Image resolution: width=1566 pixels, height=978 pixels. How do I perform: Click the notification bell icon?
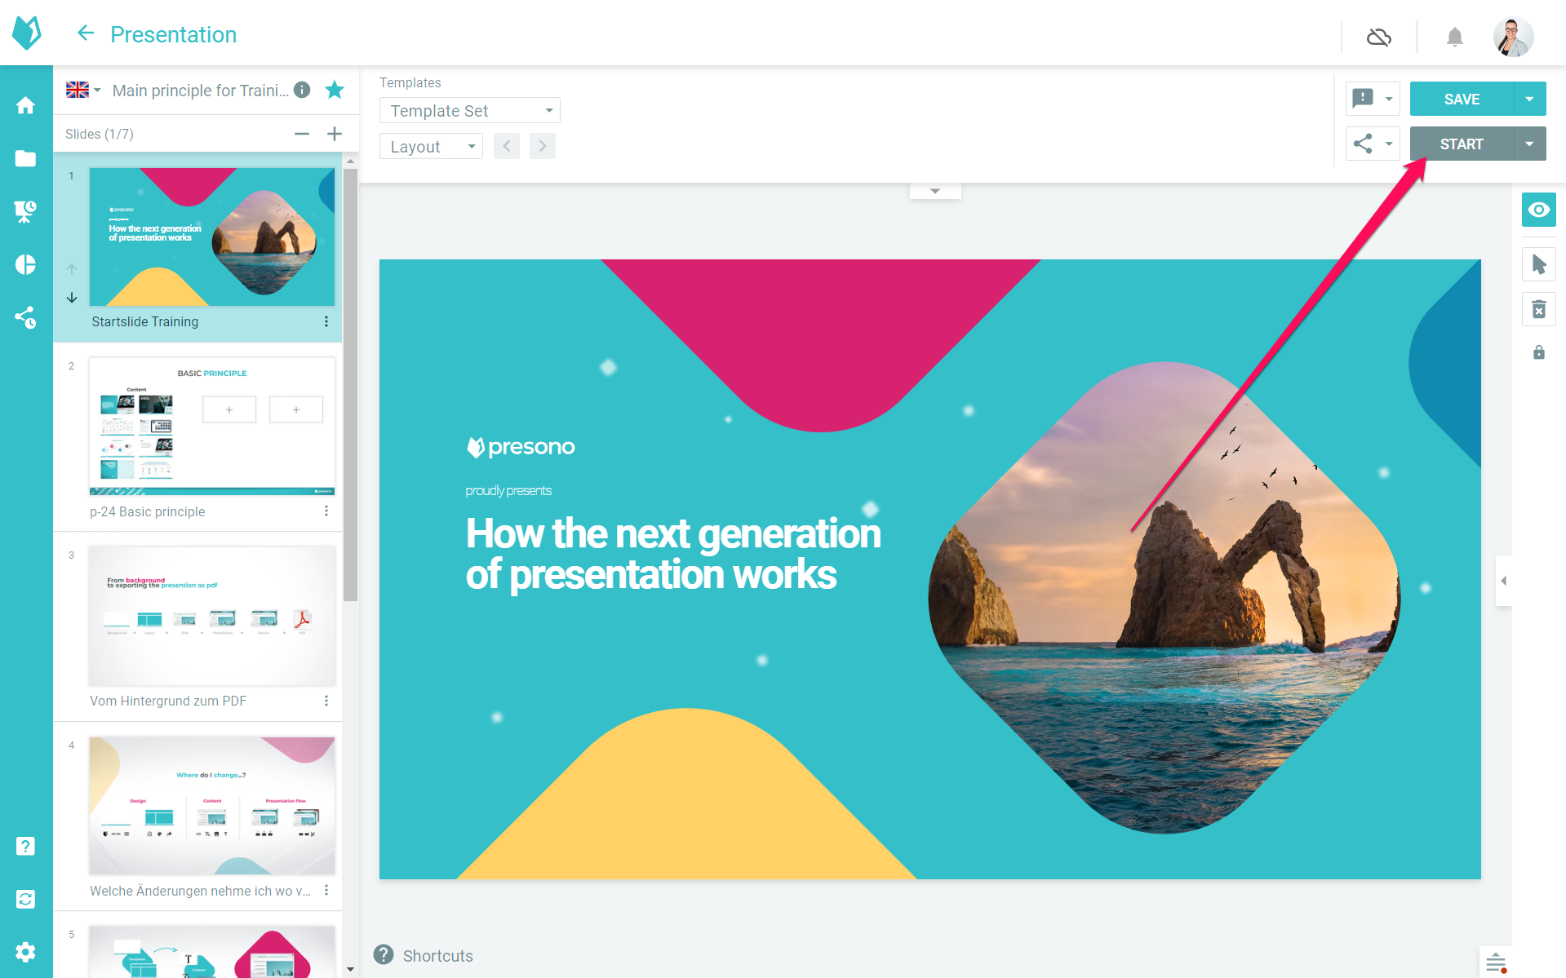click(x=1454, y=38)
